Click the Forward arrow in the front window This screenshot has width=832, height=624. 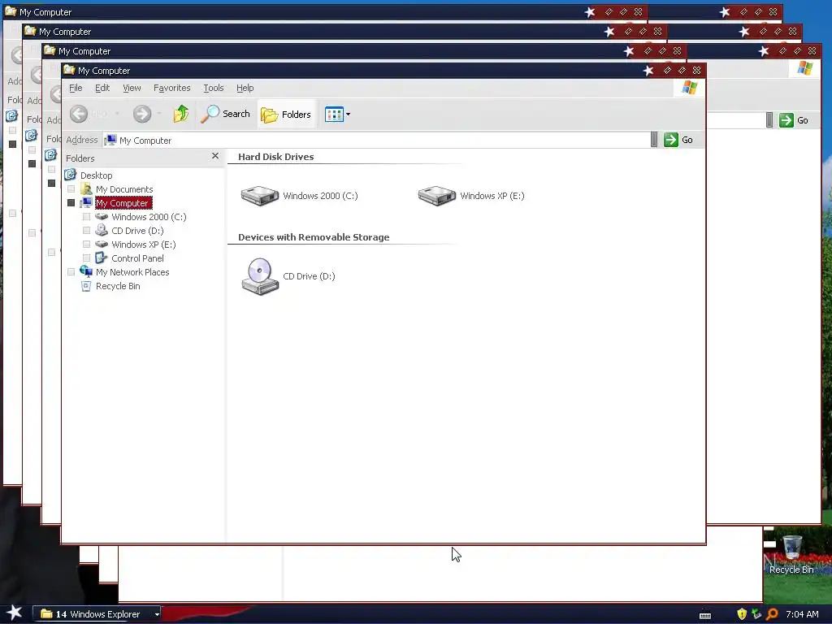(x=141, y=114)
